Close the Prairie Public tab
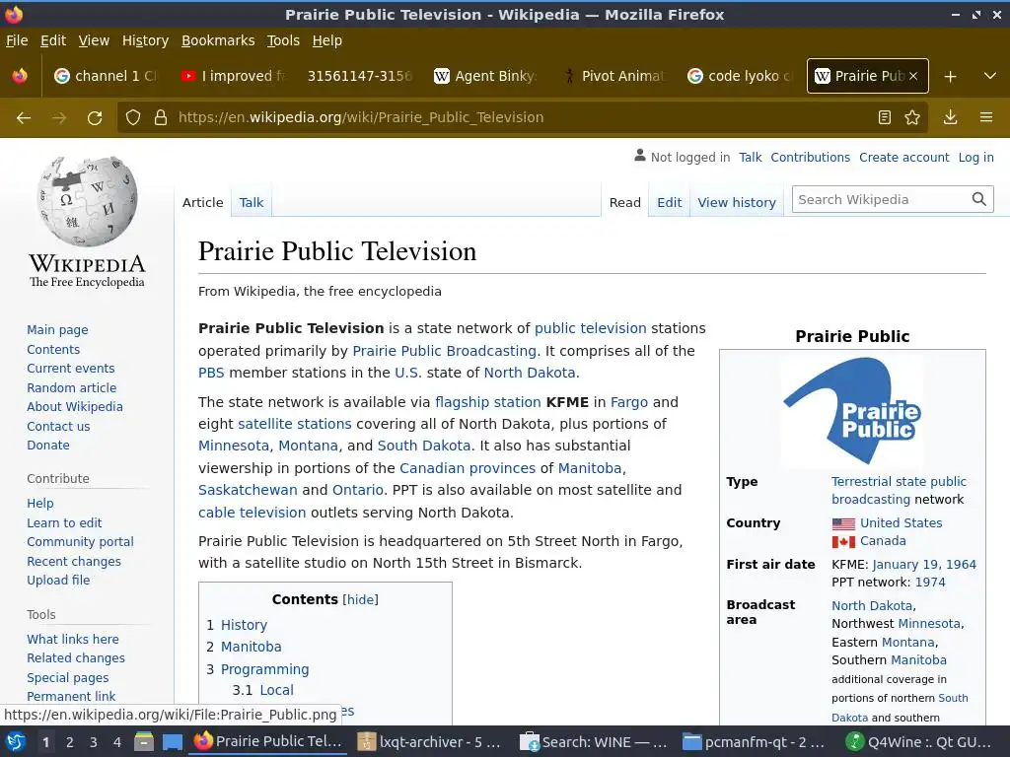This screenshot has width=1010, height=757. pyautogui.click(x=913, y=76)
